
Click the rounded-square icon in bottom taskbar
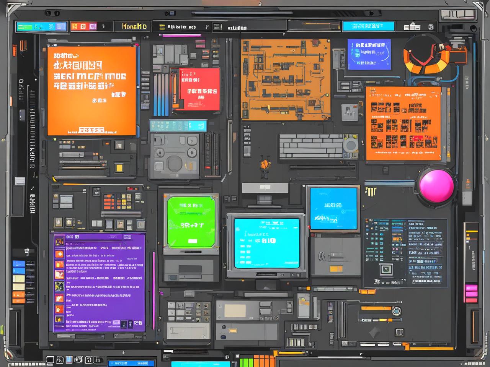[x=88, y=360]
